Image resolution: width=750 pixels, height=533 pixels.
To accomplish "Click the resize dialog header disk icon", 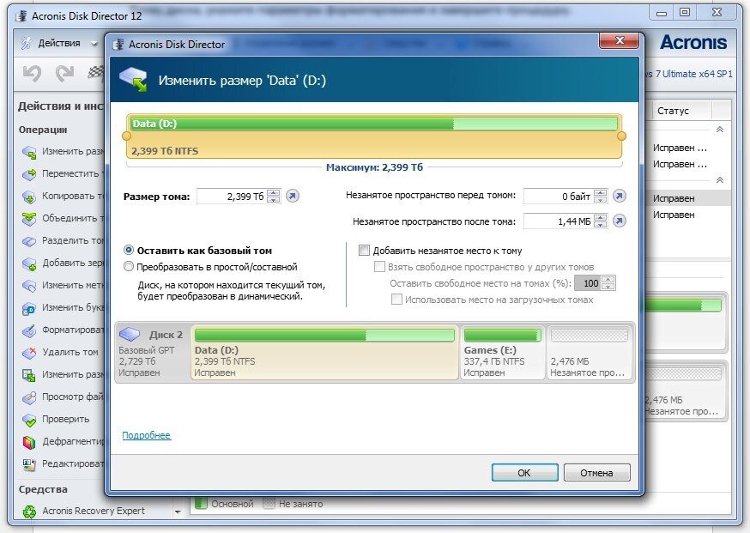I will tap(134, 80).
